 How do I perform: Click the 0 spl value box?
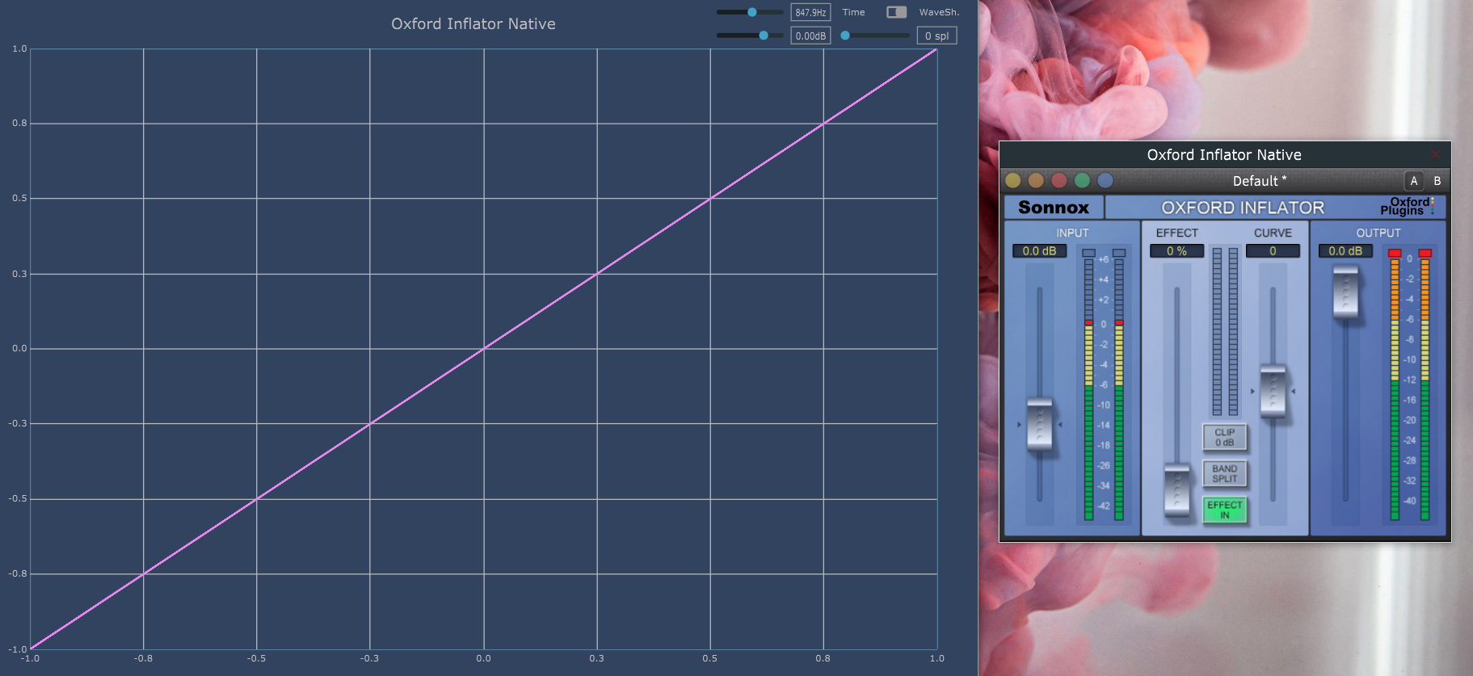pyautogui.click(x=937, y=36)
